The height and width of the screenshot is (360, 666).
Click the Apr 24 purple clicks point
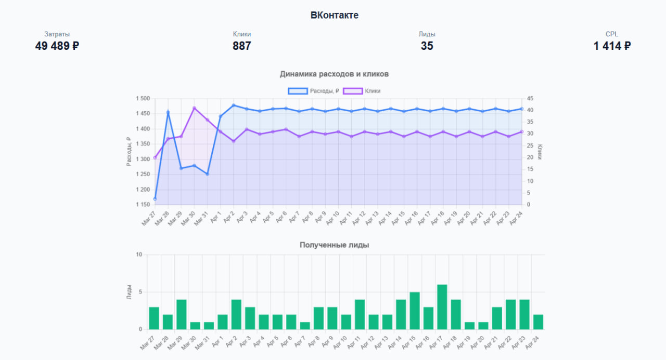click(522, 132)
